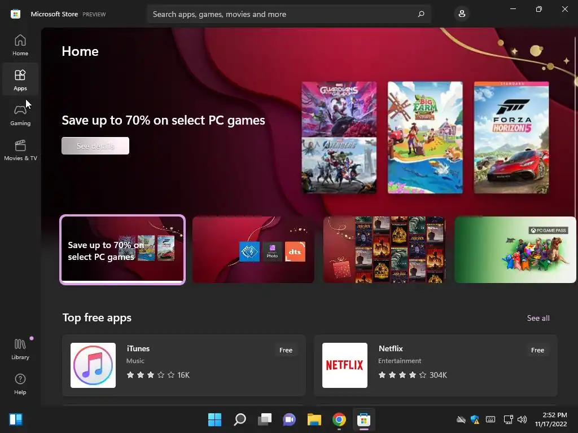Open Teams Chat on the taskbar
Viewport: 578px width, 433px height.
(290, 419)
